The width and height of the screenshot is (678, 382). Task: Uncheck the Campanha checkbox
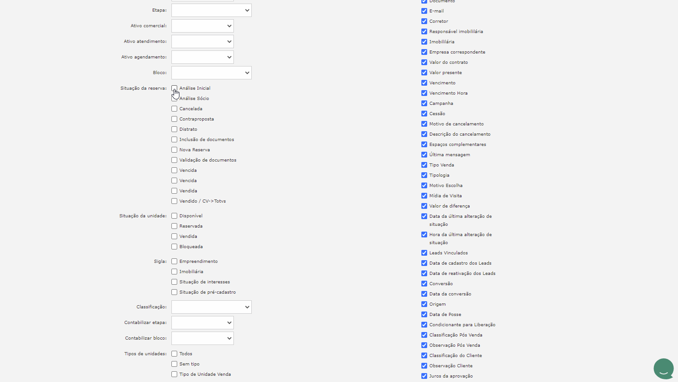(424, 104)
